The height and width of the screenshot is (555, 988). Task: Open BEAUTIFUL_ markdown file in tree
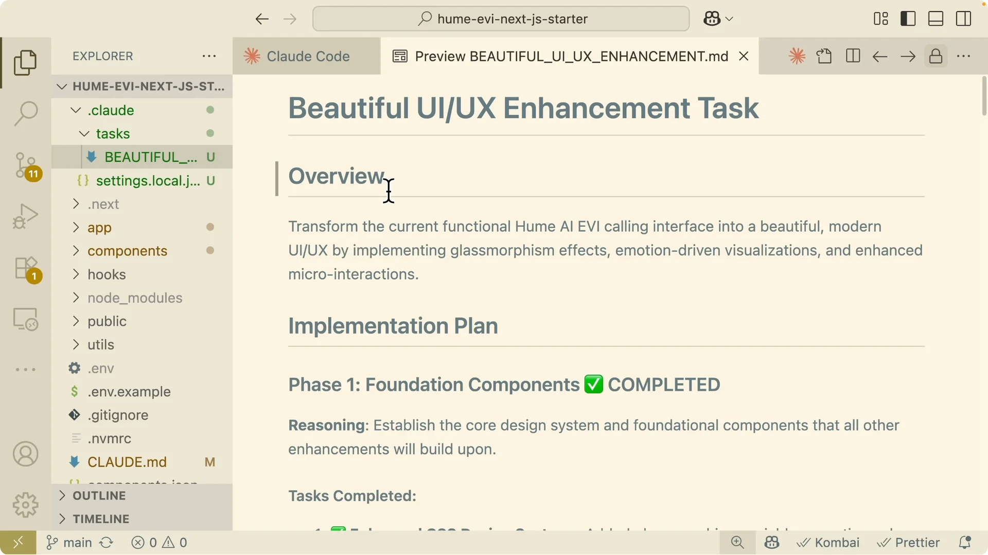pos(142,157)
